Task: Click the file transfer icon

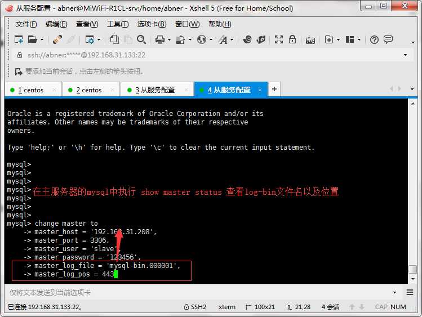Action: (180, 40)
